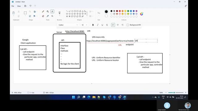Adjust the zoom slider handle
Viewport: 198px width, 111px height.
(174, 92)
